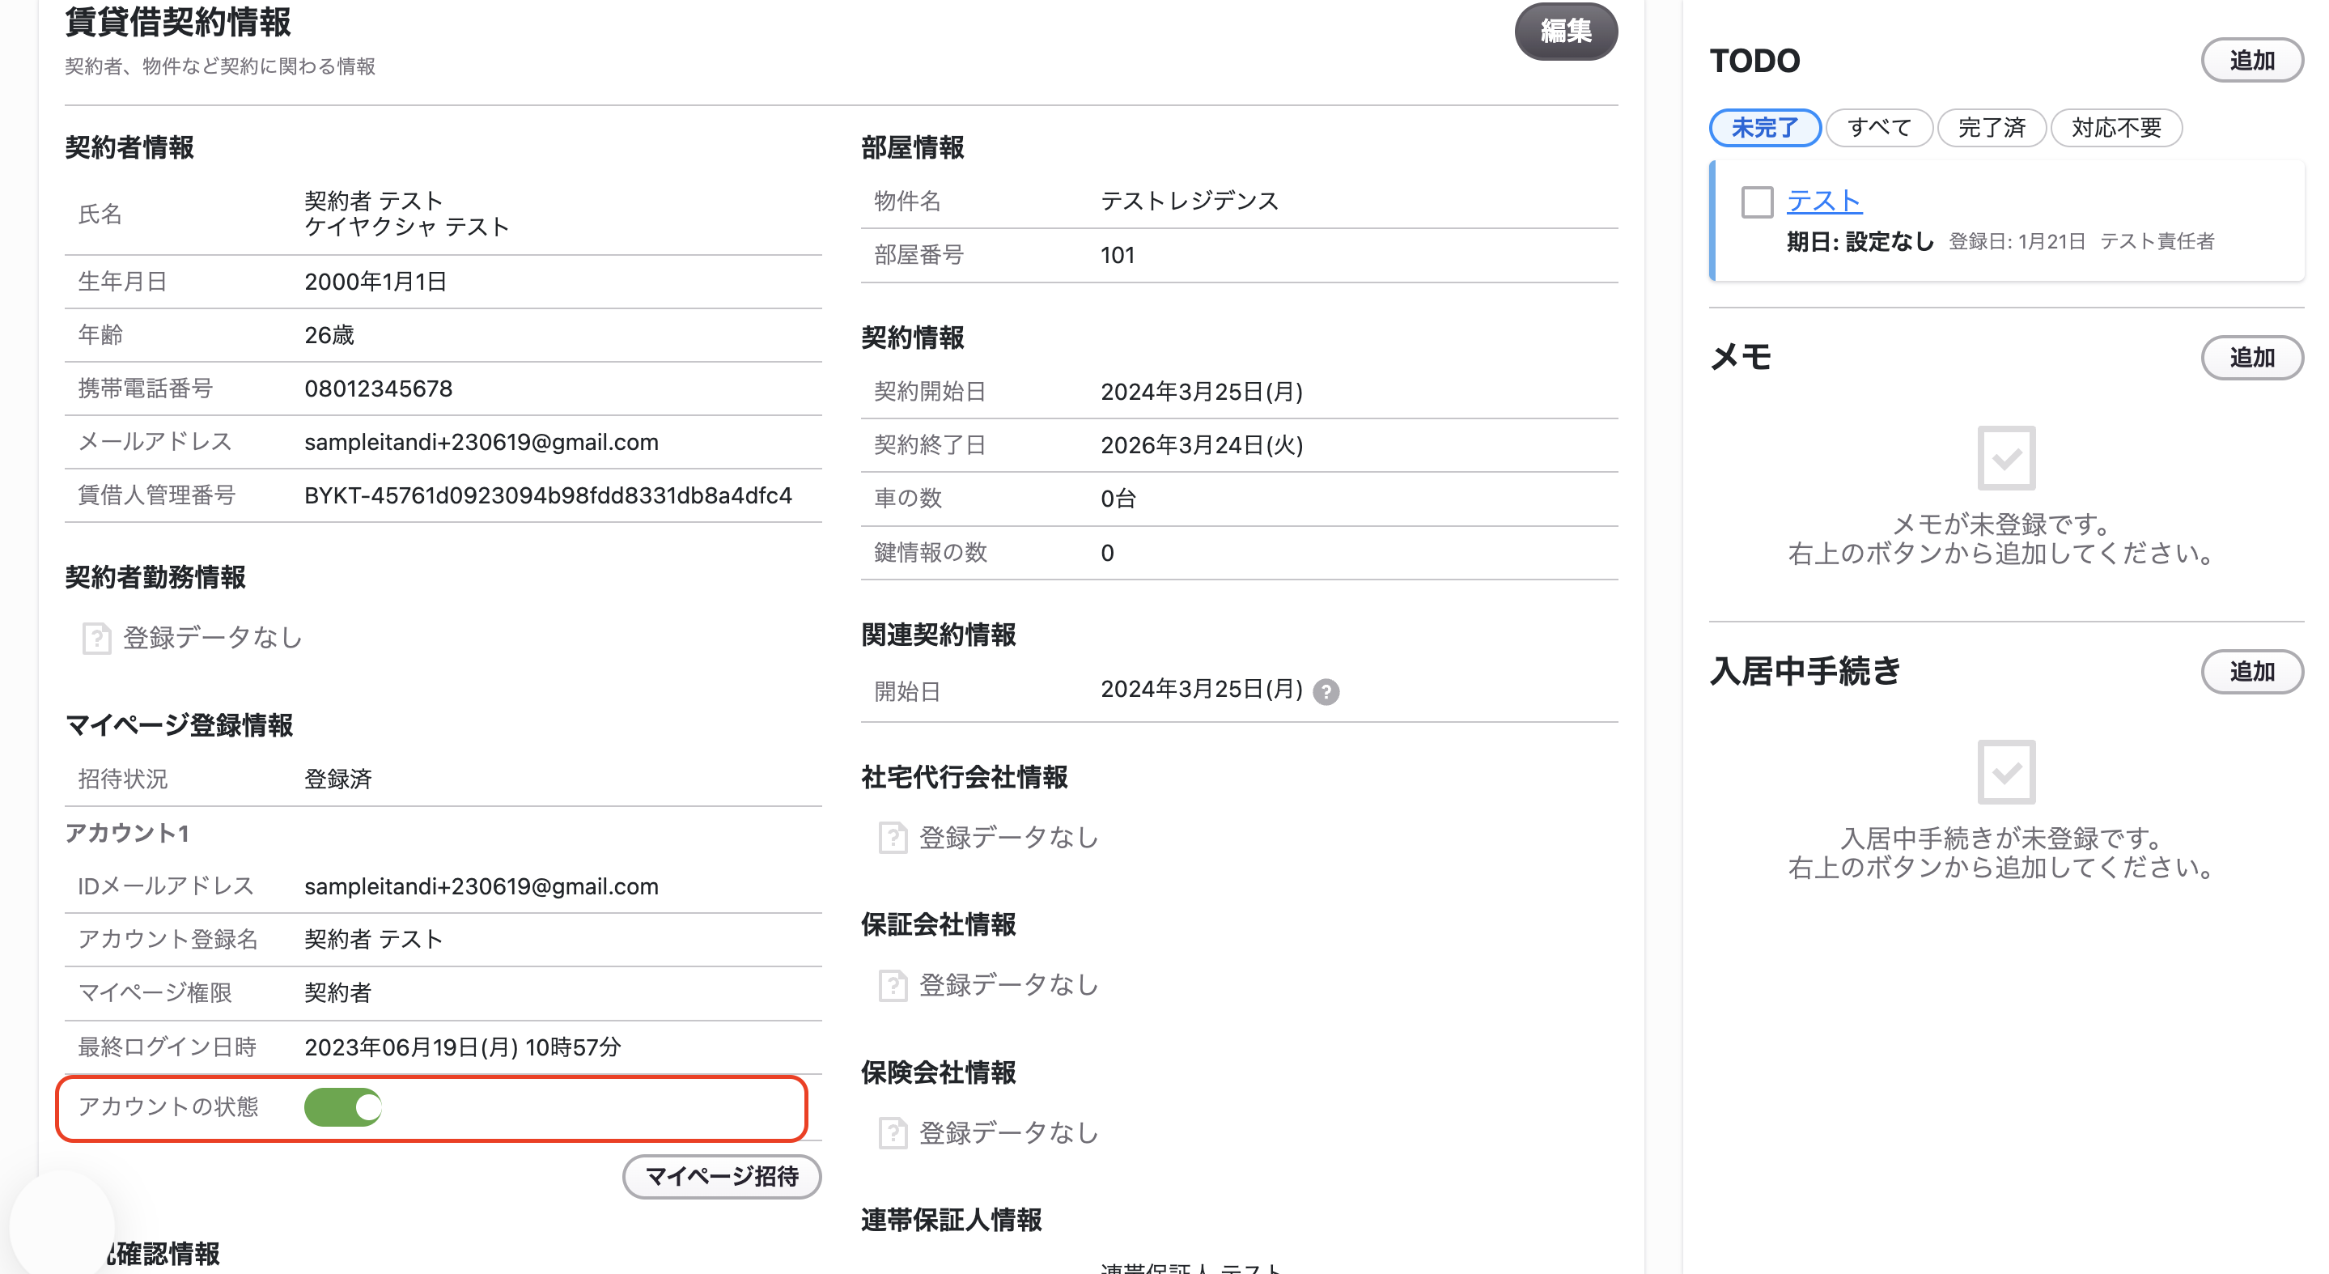Click the document icon under 社宅代行会社情報
Image resolution: width=2329 pixels, height=1274 pixels.
[893, 839]
